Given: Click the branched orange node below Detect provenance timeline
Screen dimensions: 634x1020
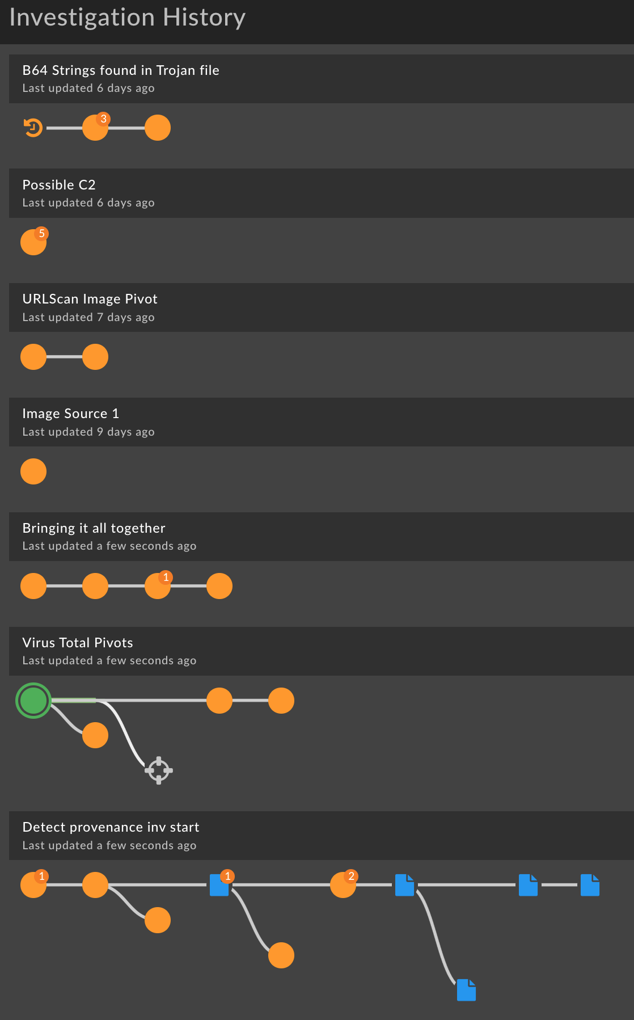Looking at the screenshot, I should click(158, 921).
